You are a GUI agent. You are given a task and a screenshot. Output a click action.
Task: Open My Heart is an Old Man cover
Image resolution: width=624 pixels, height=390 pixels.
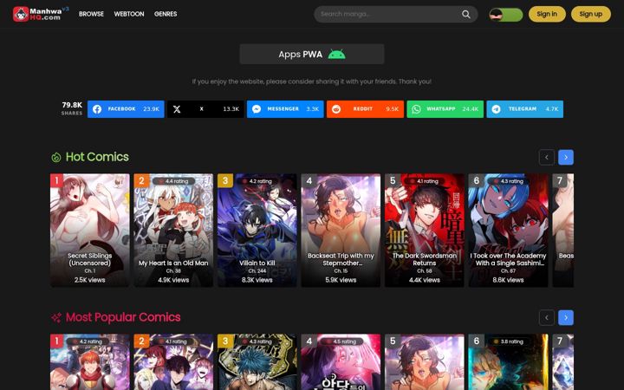173,230
